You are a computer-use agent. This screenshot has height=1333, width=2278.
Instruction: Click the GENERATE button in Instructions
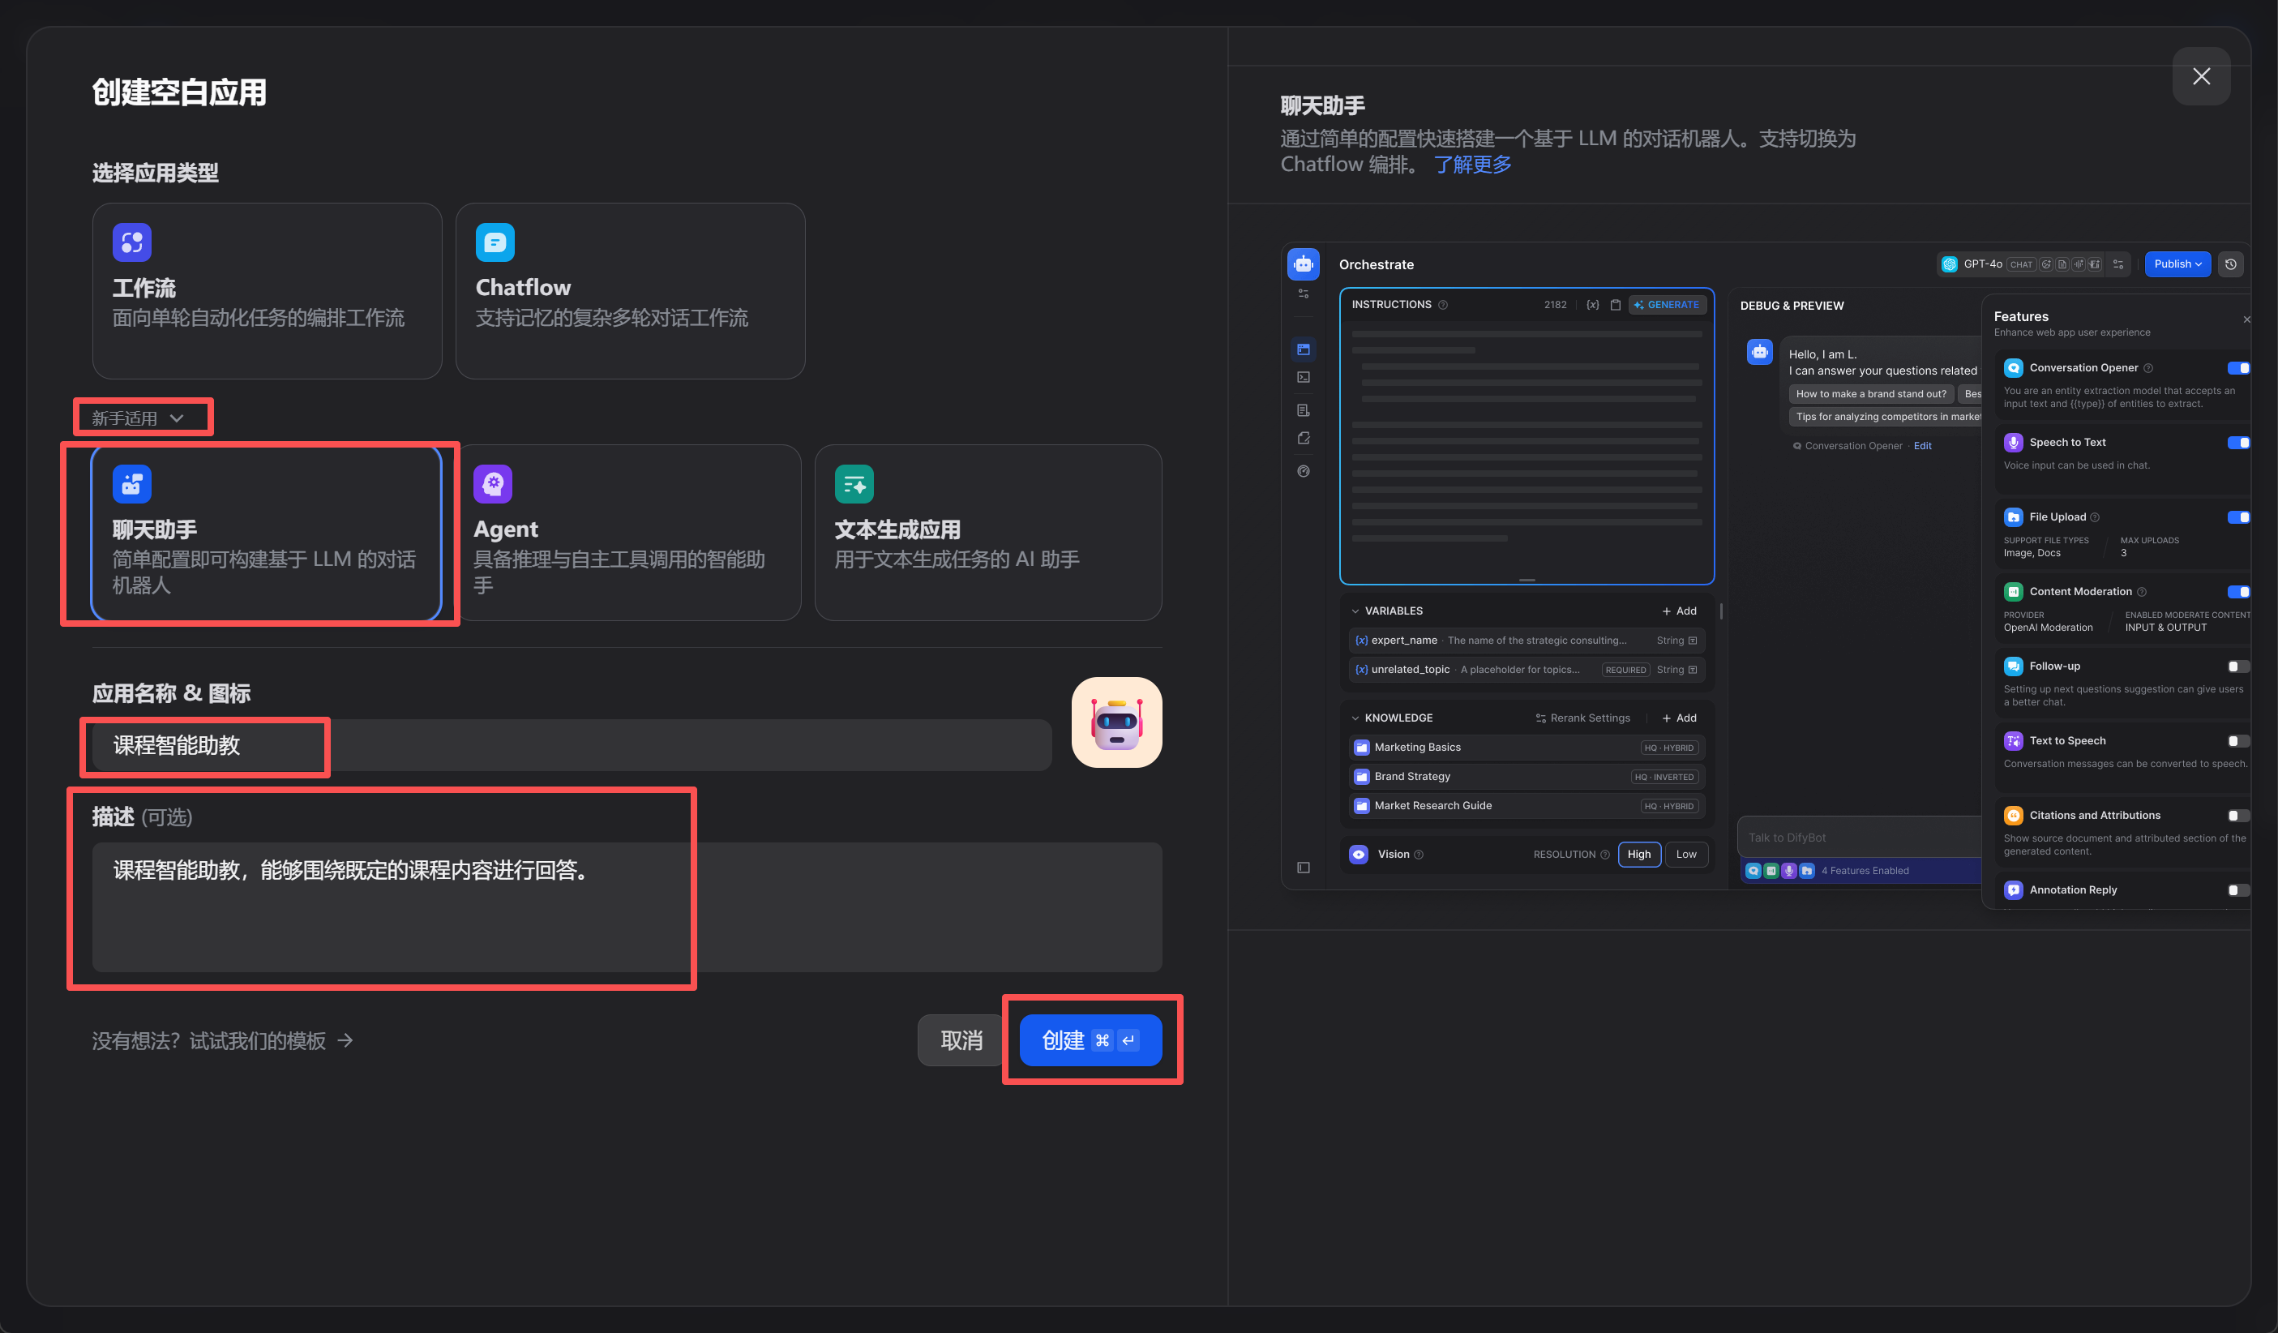(x=1667, y=305)
